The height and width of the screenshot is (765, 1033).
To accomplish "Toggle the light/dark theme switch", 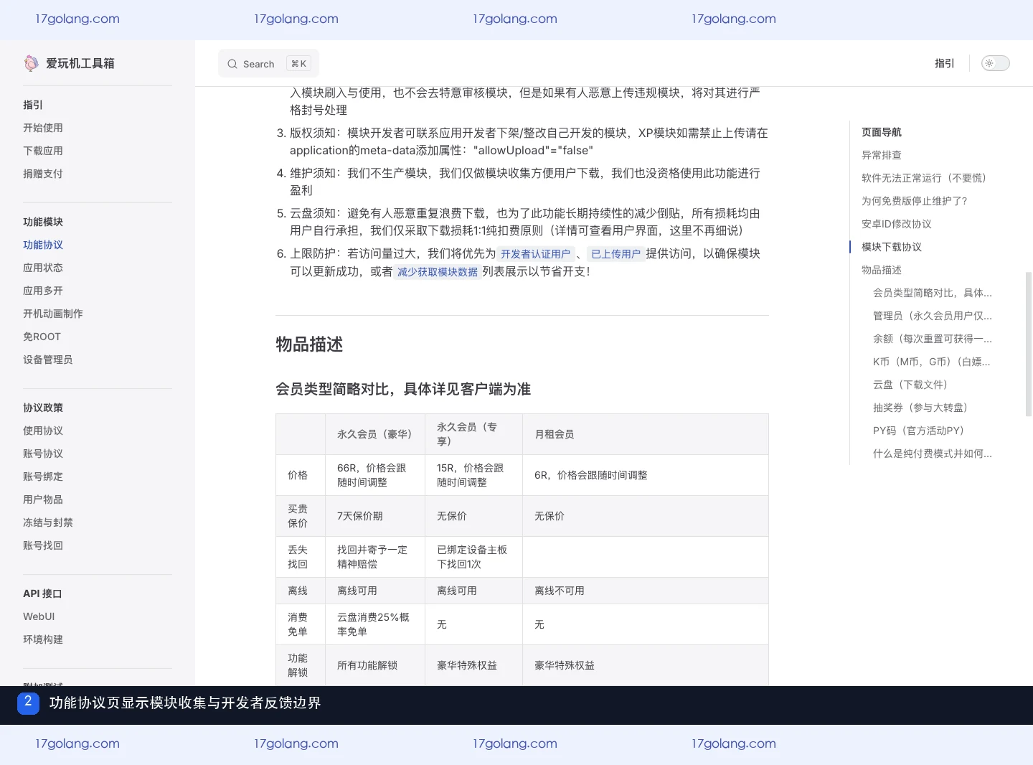I will click(996, 63).
